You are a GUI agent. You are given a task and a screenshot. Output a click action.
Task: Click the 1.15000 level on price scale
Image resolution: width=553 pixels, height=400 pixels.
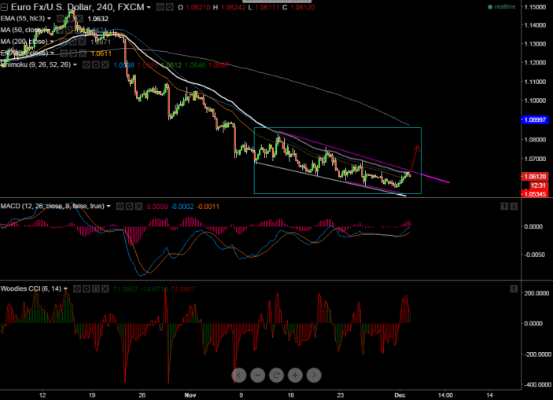(536, 7)
